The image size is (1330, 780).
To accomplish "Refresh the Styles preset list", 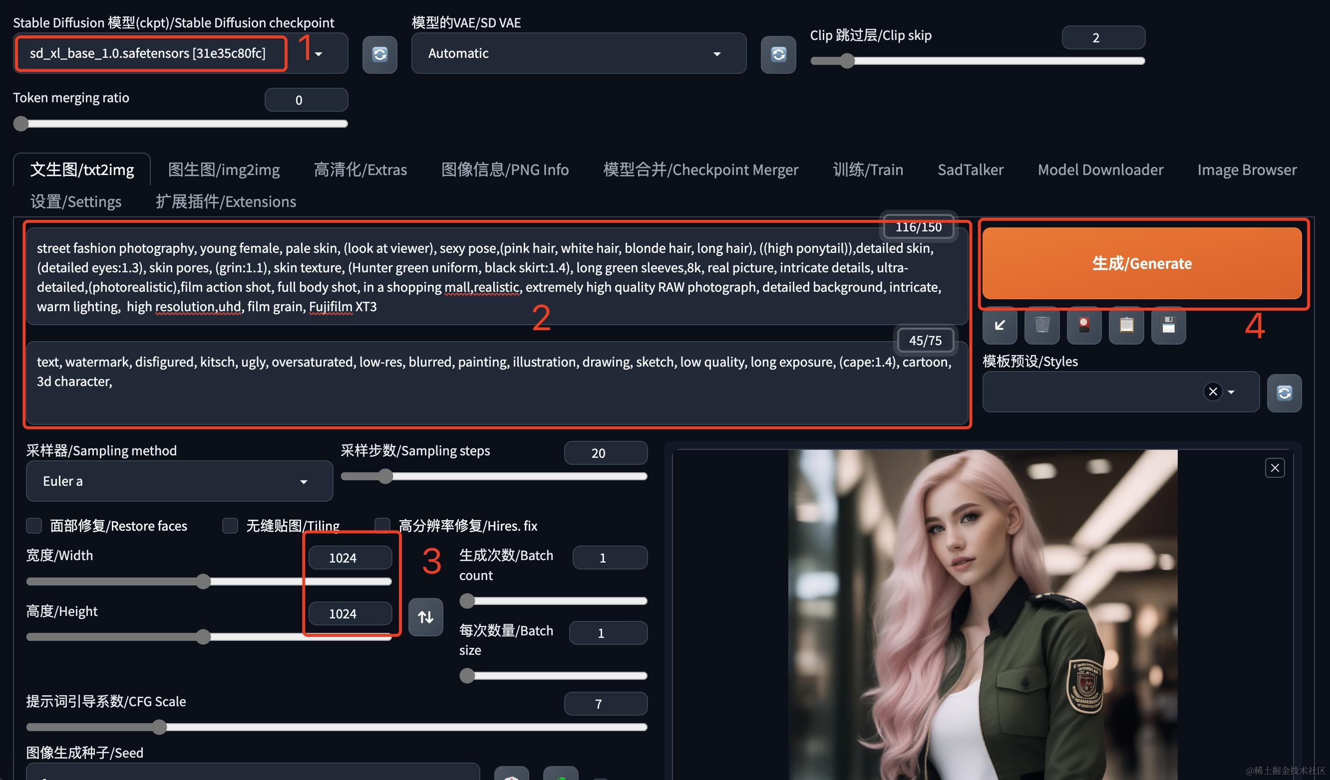I will 1284,393.
